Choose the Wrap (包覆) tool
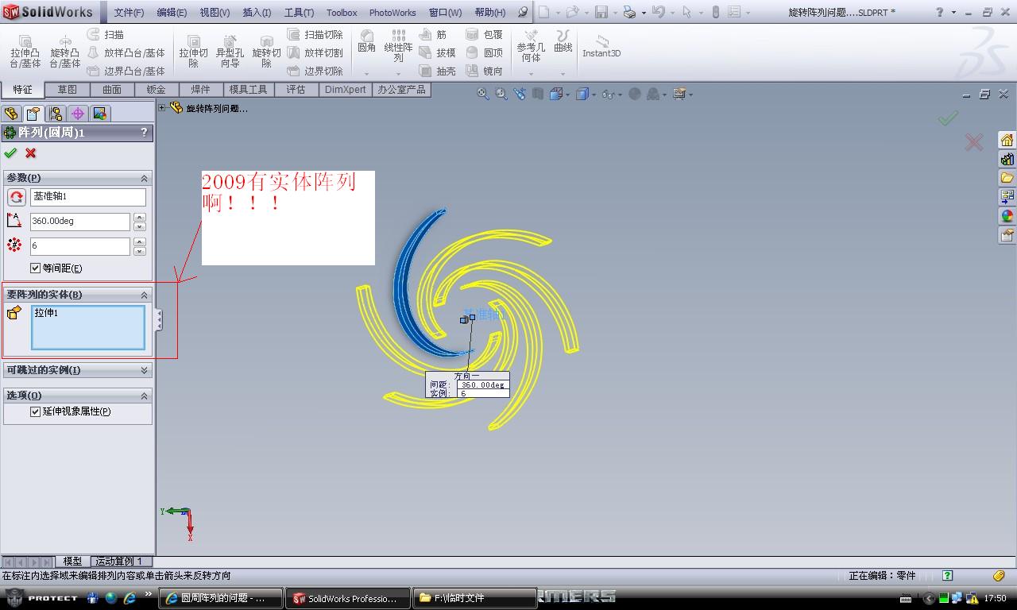 pos(484,35)
